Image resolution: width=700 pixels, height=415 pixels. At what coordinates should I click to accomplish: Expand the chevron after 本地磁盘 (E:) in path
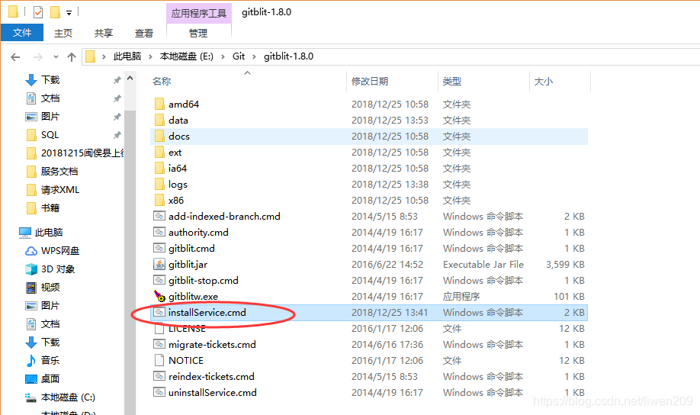[223, 56]
